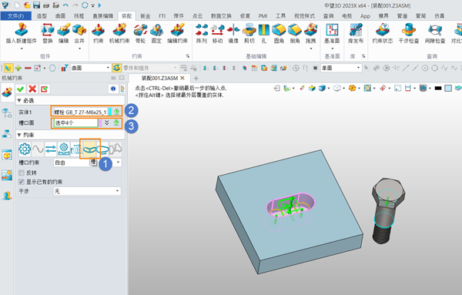The height and width of the screenshot is (295, 462).
Task: Select the rack-and-pinion constraint type icon
Action: (64, 149)
